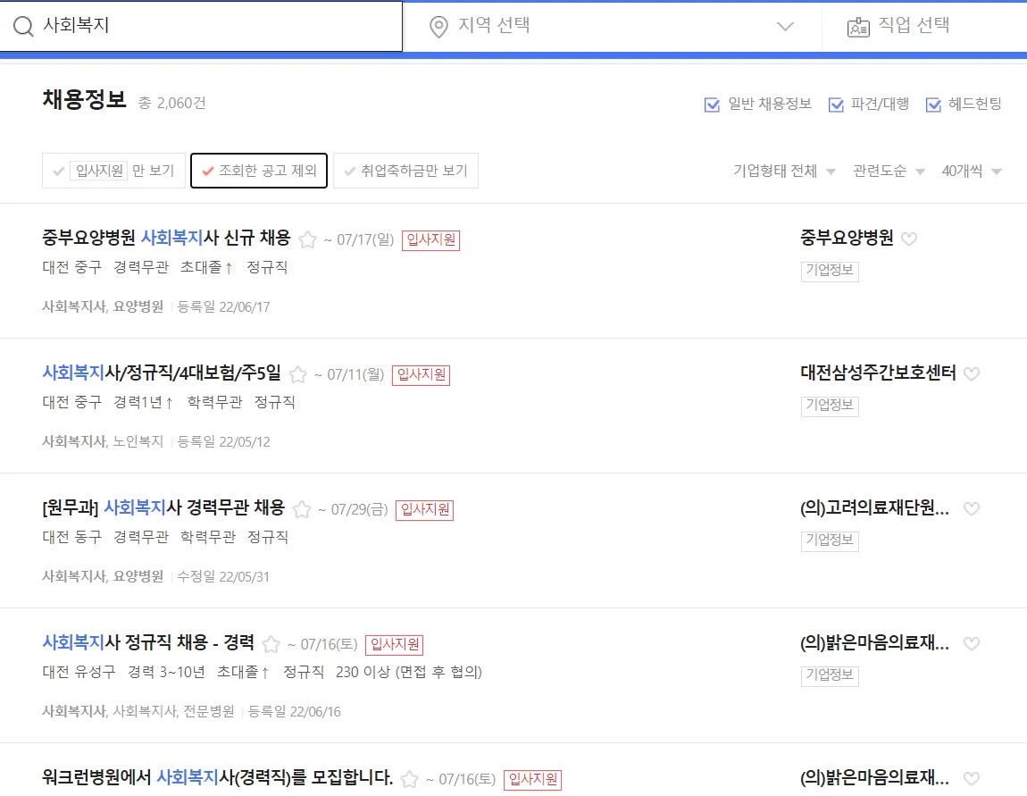Favorite (의)밝은마음의료재 heart beside 워크런병원 posting
1027x796 pixels.
click(972, 778)
